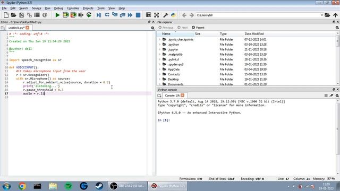Screen dimensions: 340x191
Task: Expand the .matplotlib folder
Action: pyautogui.click(x=160, y=54)
